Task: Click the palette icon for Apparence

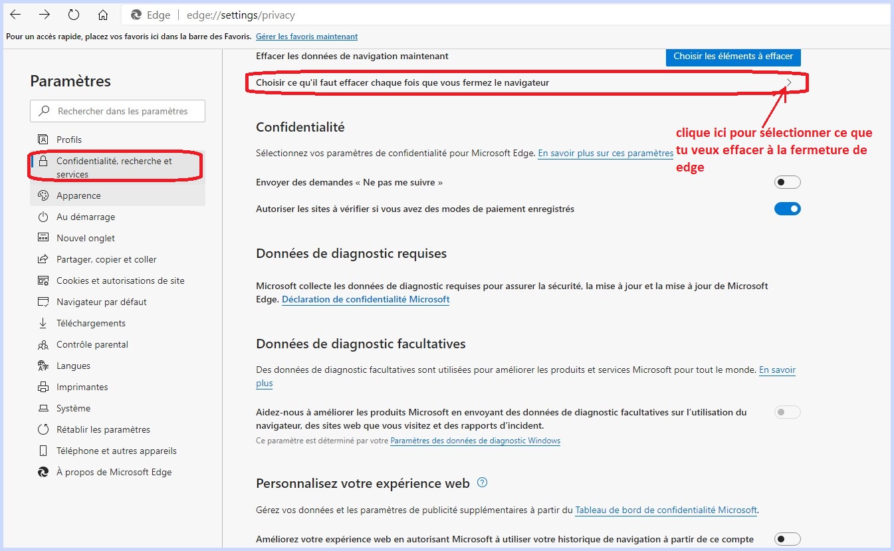Action: 43,195
